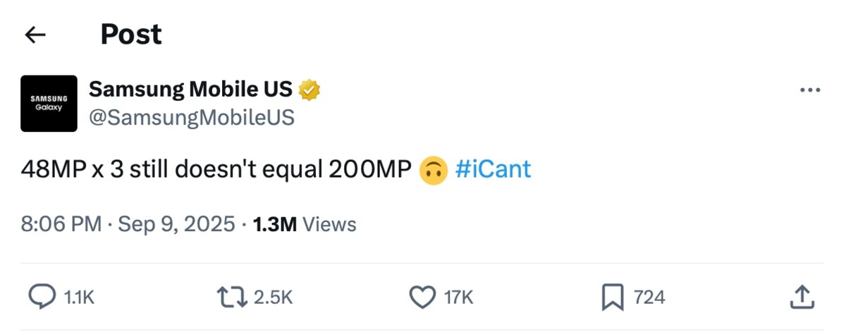Viewport: 846px width, 332px height.
Task: Bookmark this post
Action: (613, 297)
